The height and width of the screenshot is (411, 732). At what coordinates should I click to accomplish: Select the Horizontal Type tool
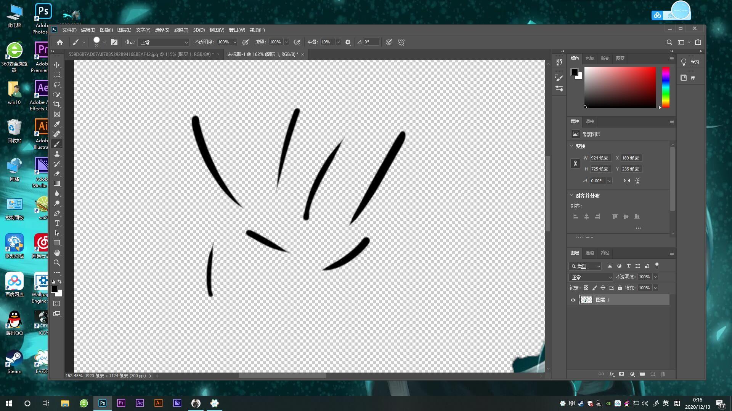(x=57, y=223)
